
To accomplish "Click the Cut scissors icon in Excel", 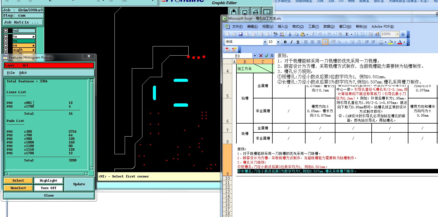I will [x=290, y=34].
